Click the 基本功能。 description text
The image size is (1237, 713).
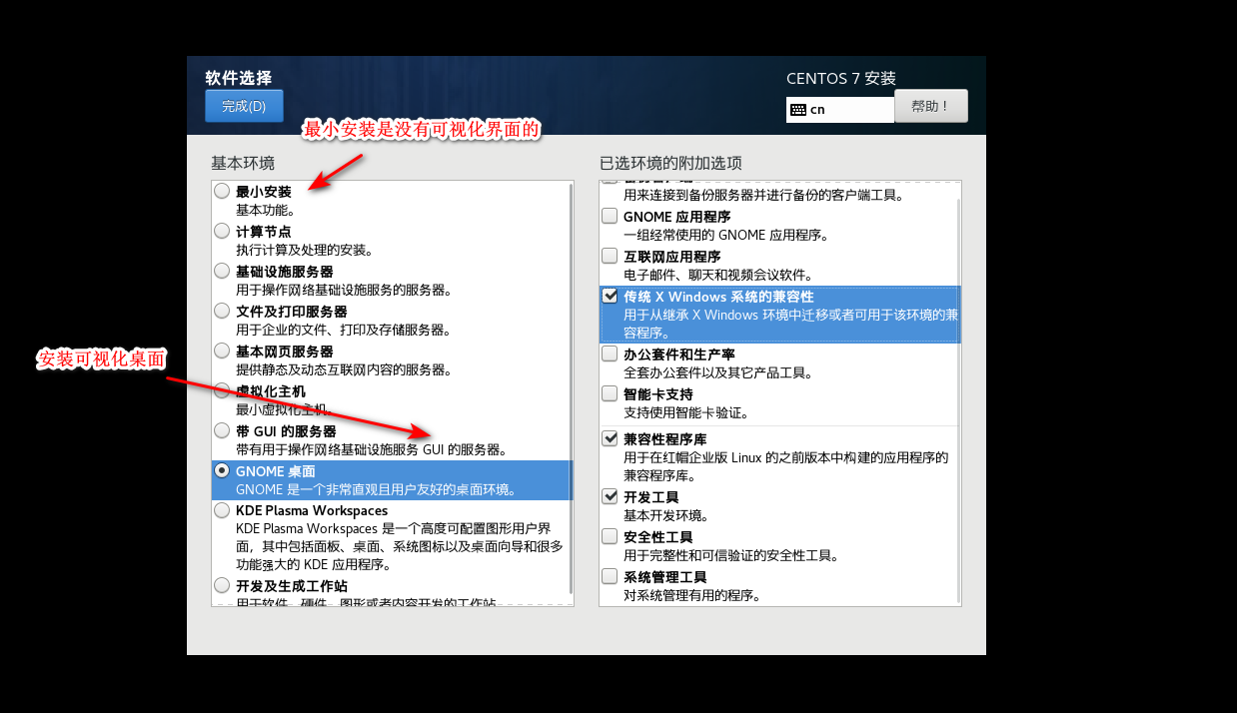(x=265, y=211)
